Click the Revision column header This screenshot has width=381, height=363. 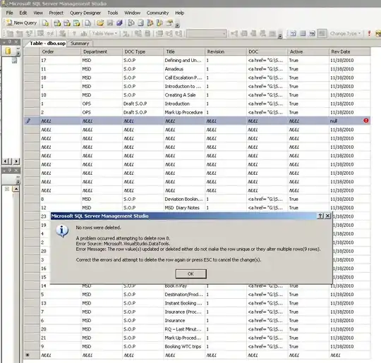pyautogui.click(x=226, y=51)
